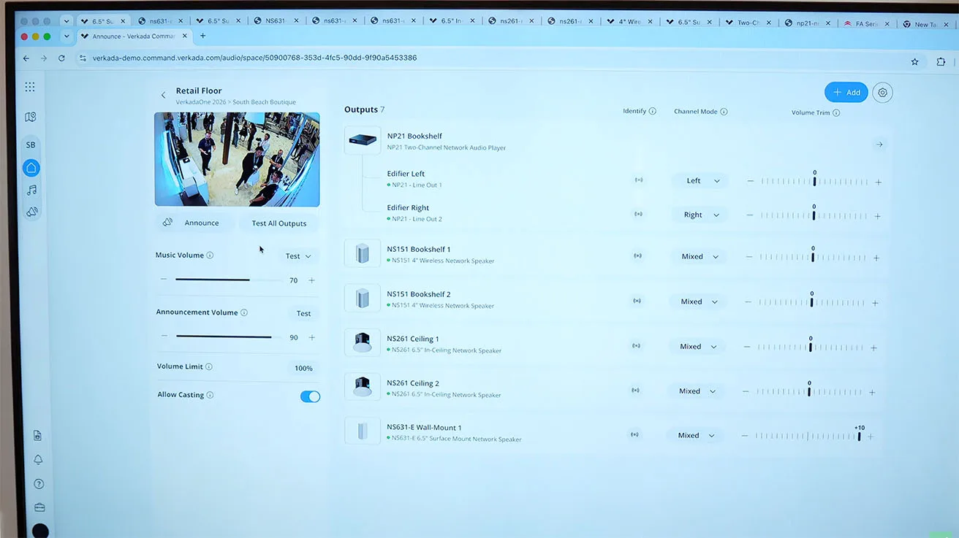Open the output settings gear icon
Image resolution: width=959 pixels, height=538 pixels.
coord(883,93)
